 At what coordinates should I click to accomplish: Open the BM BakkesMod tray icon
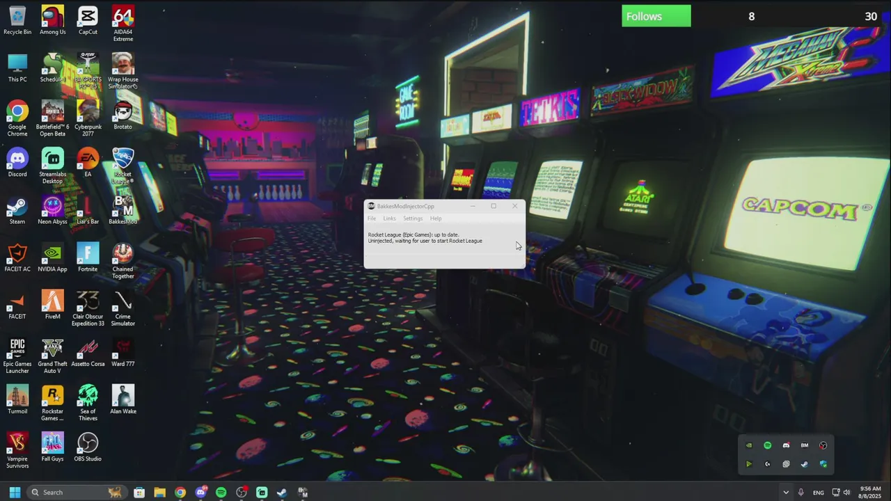point(804,445)
